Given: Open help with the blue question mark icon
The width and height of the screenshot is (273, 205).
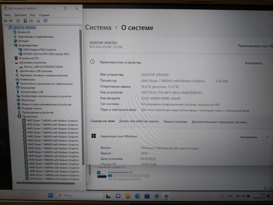Looking at the screenshot, I should click(x=25, y=21).
